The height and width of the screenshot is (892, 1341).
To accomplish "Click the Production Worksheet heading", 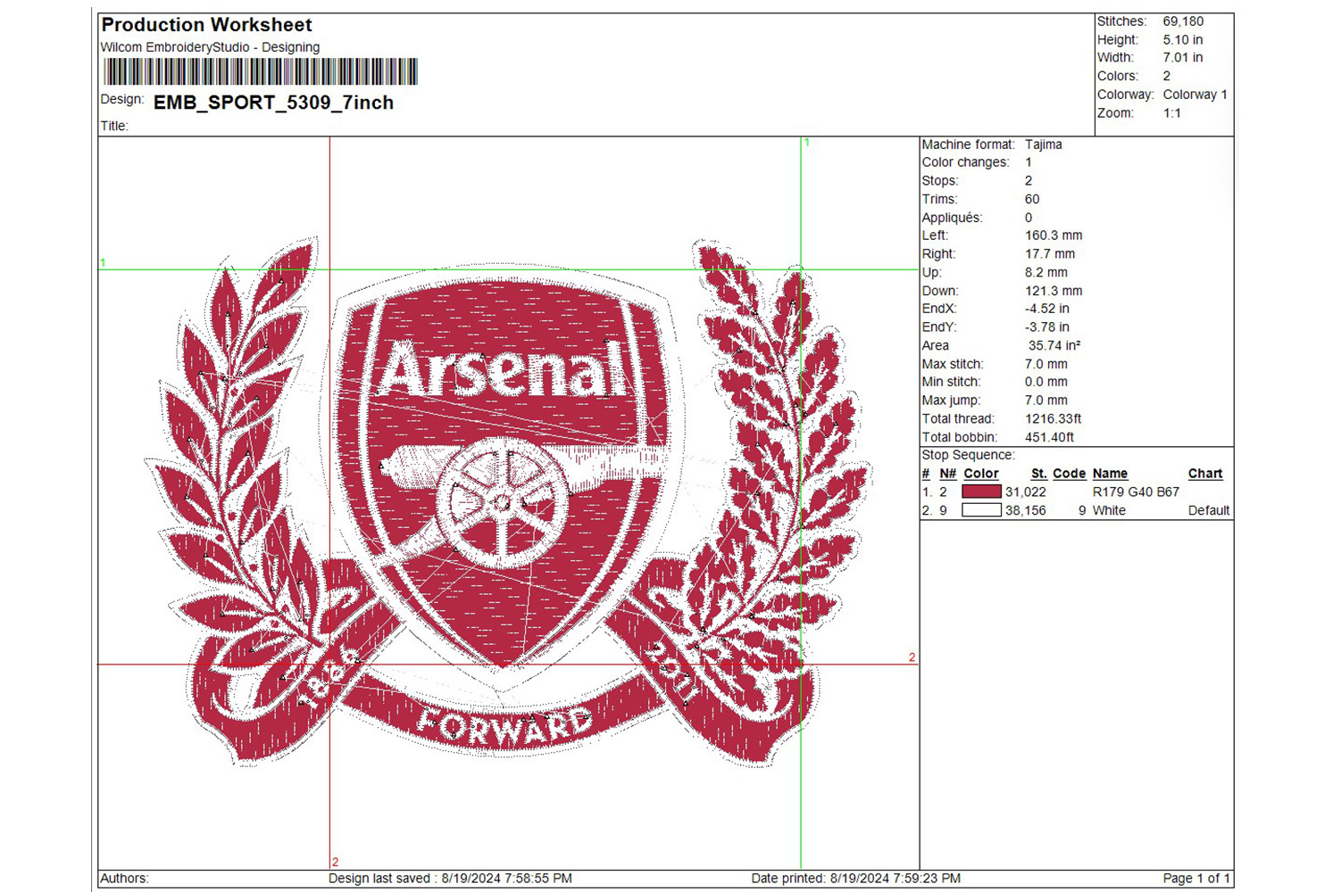I will coord(207,25).
